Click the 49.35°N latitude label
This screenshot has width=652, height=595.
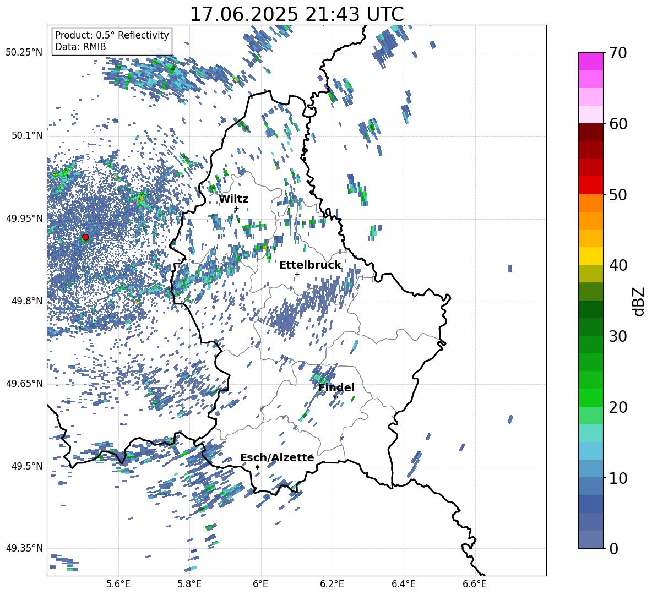(x=24, y=548)
